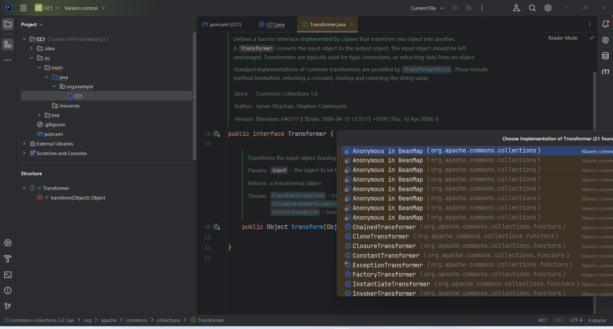Expand Scratches and Consoles node
This screenshot has height=329, width=613.
24,153
